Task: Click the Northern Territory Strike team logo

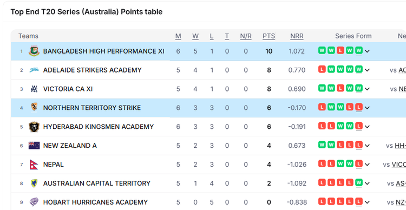Action: click(34, 108)
